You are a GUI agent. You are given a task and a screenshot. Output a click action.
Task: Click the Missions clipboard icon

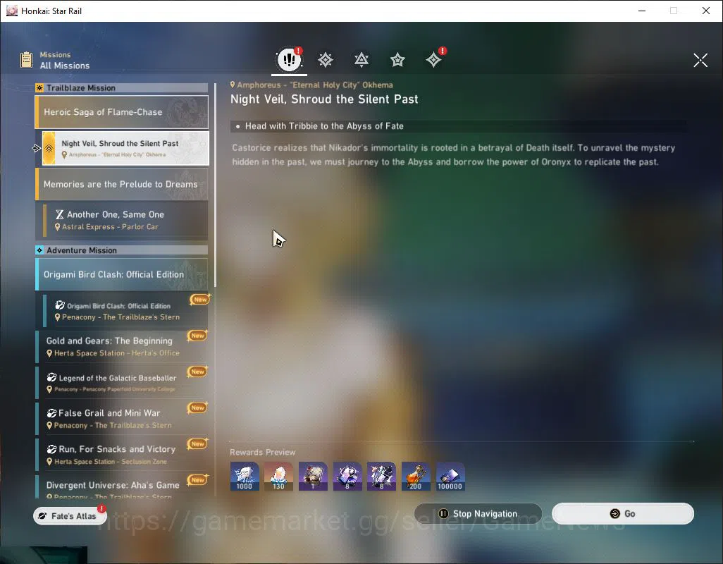tap(26, 60)
